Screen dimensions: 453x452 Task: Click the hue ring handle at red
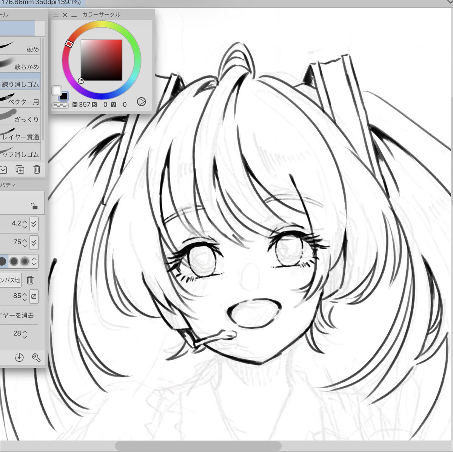coord(69,44)
